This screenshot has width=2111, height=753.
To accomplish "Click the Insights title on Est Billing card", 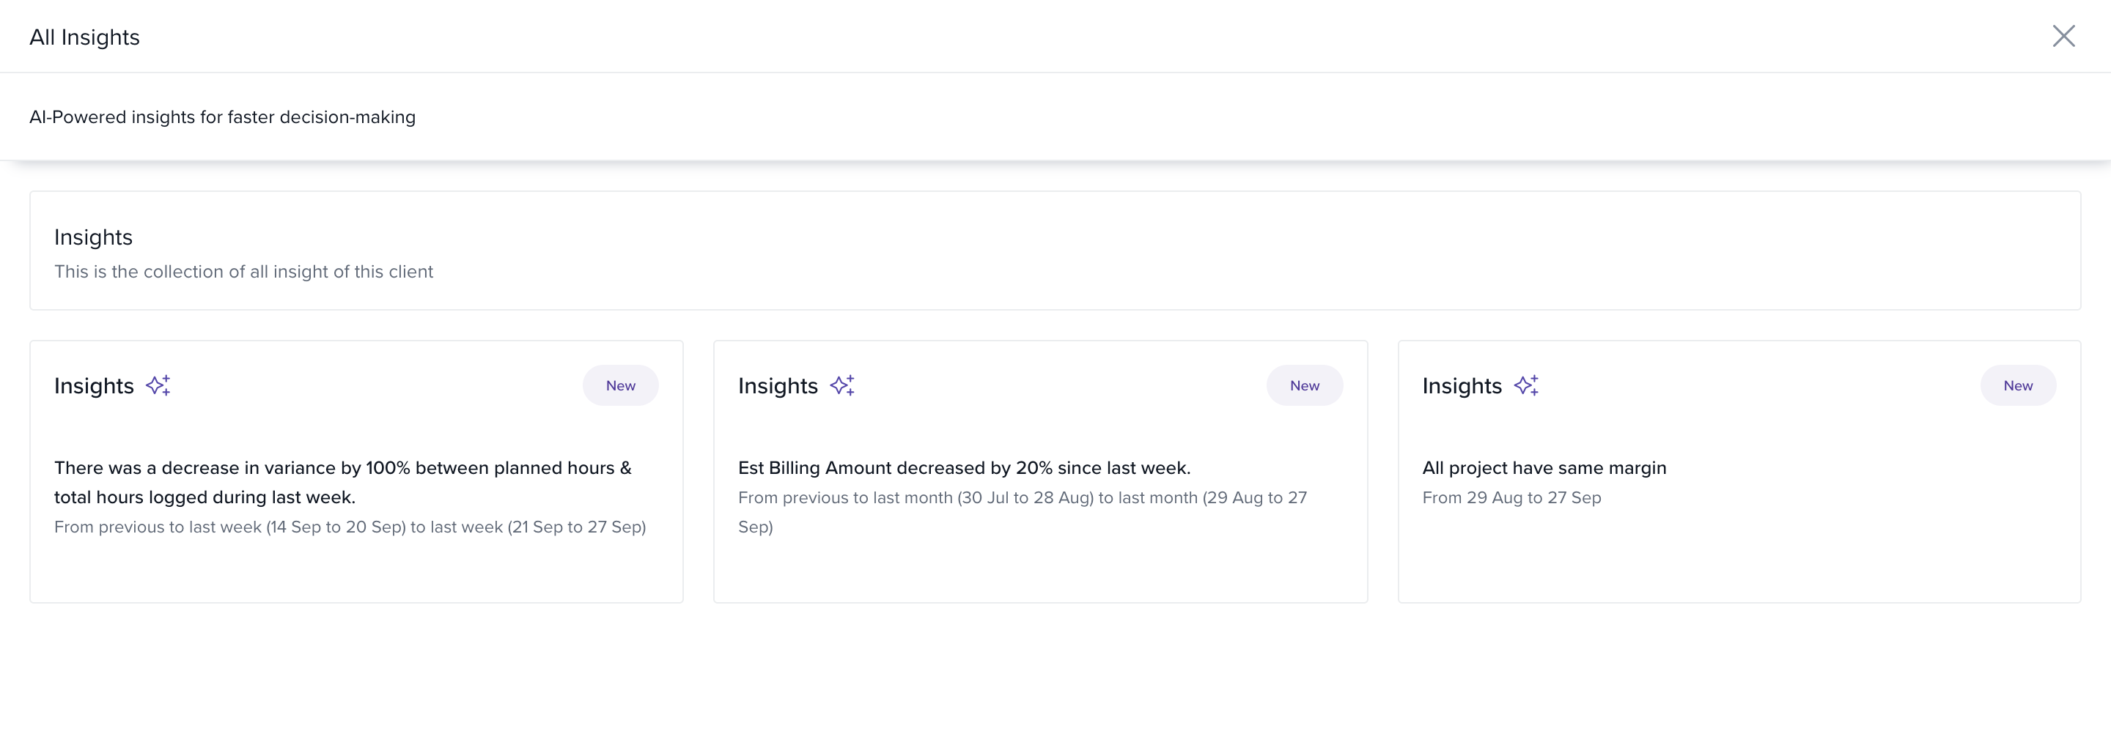I will coord(778,385).
